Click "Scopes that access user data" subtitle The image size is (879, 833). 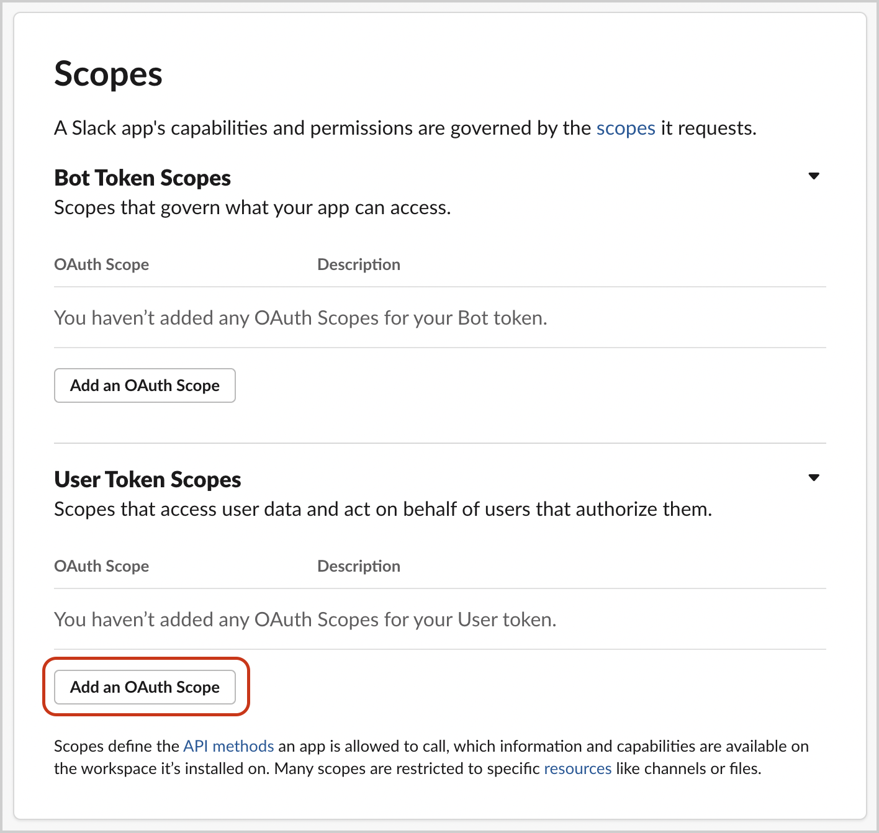[x=382, y=509]
